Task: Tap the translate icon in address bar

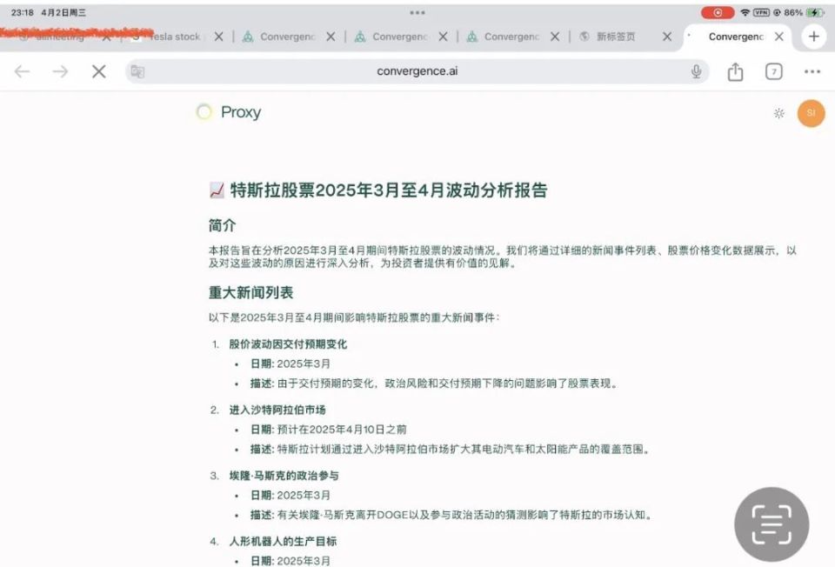Action: 137,71
